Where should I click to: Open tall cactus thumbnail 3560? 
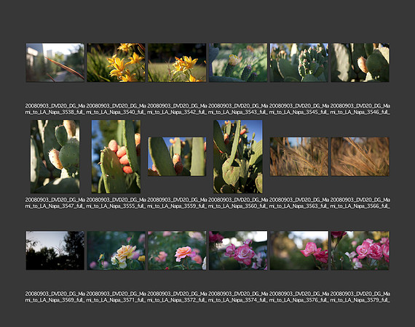[238, 157]
